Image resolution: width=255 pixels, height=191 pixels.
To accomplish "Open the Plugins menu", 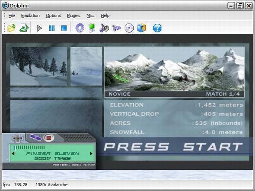I will [73, 16].
